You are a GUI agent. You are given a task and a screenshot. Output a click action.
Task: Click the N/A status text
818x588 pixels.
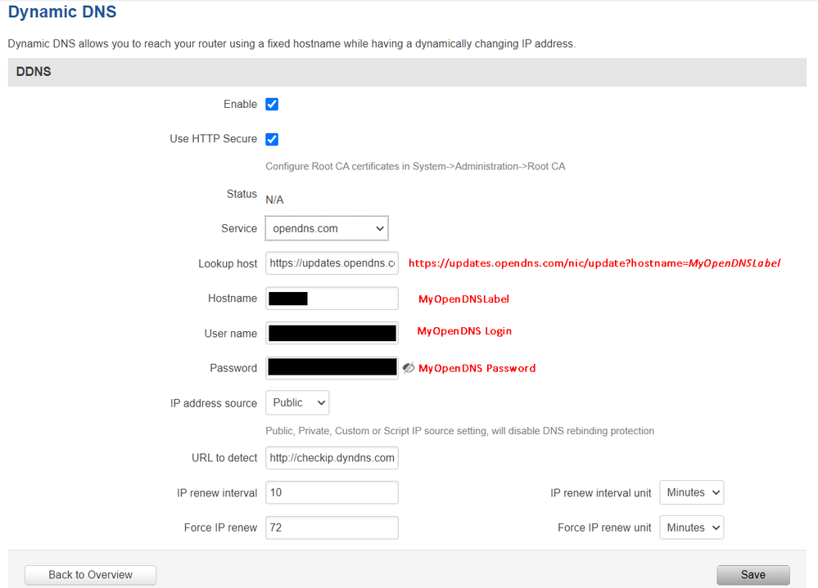point(274,200)
